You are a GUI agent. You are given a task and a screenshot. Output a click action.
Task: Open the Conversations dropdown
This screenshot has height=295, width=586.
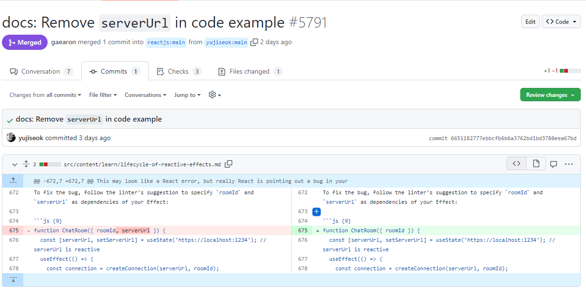145,95
